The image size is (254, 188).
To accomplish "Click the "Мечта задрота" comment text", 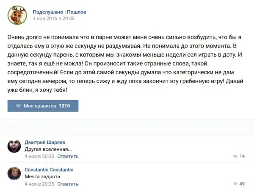I will [42, 177].
